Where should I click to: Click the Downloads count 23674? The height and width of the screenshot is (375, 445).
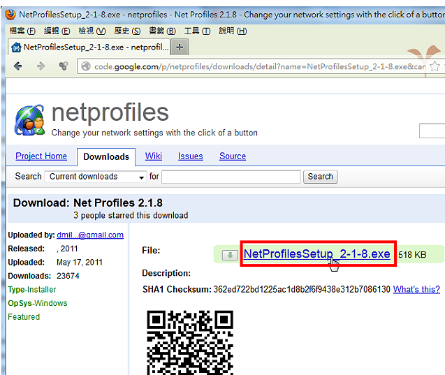tap(68, 276)
